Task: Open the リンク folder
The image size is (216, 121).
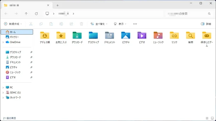Action: 174,37
